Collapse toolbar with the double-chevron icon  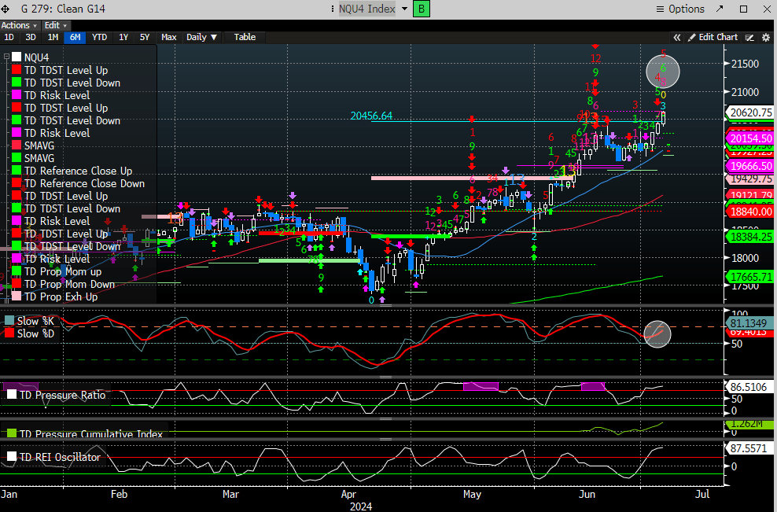[x=676, y=37]
